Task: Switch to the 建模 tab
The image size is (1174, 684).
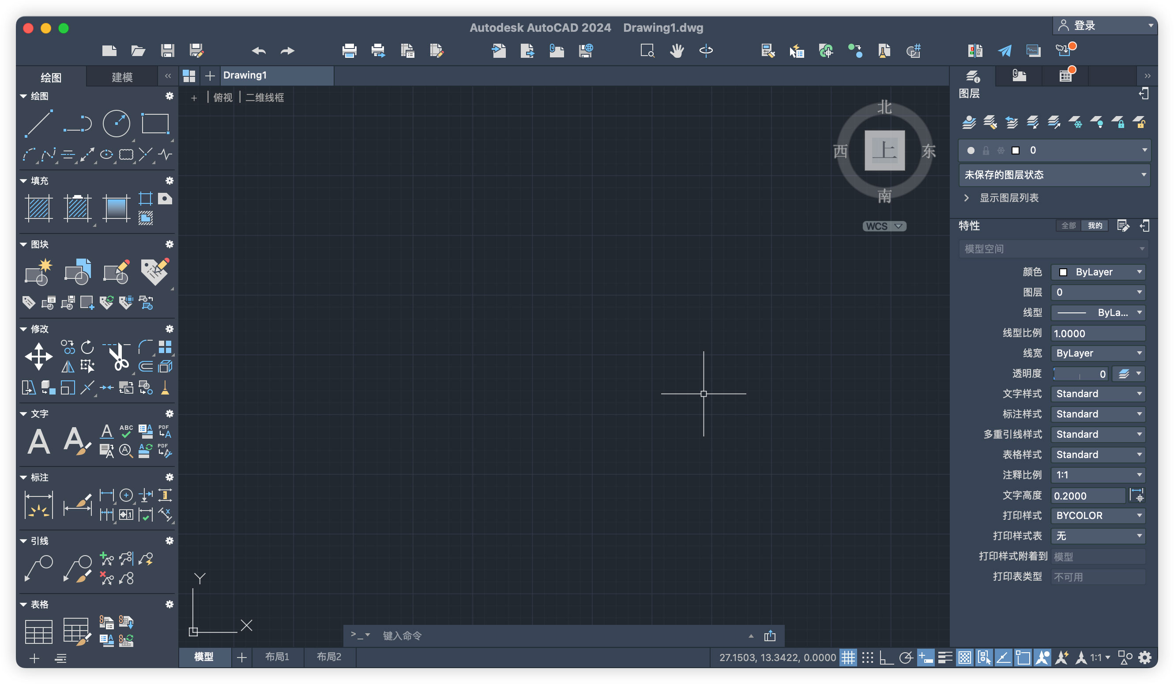Action: 122,77
